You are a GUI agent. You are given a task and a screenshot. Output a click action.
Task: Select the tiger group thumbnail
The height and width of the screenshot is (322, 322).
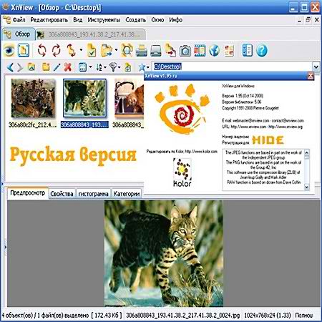pyautogui.click(x=33, y=98)
